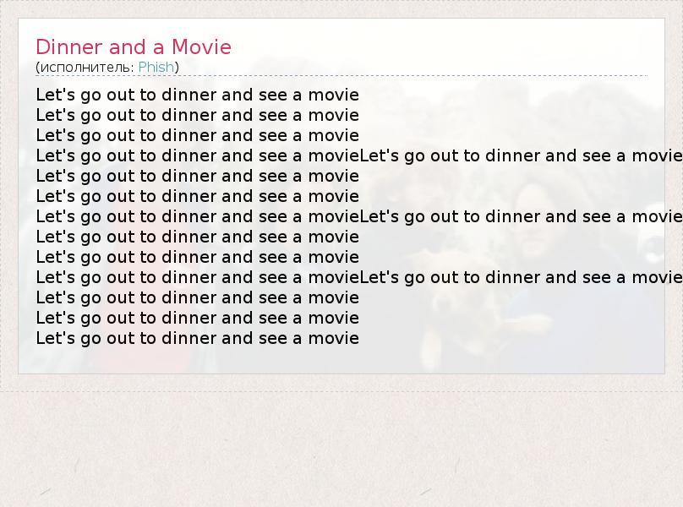This screenshot has height=507, width=683.
Task: Select the eleventh lyric line
Action: pyautogui.click(x=197, y=297)
